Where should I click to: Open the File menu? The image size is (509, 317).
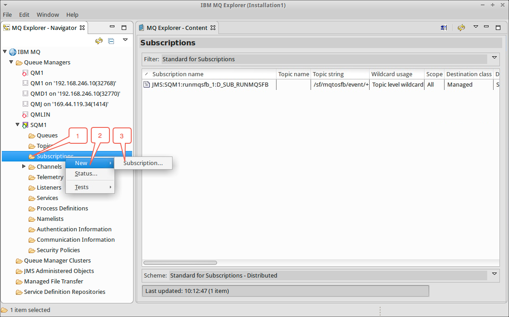7,15
